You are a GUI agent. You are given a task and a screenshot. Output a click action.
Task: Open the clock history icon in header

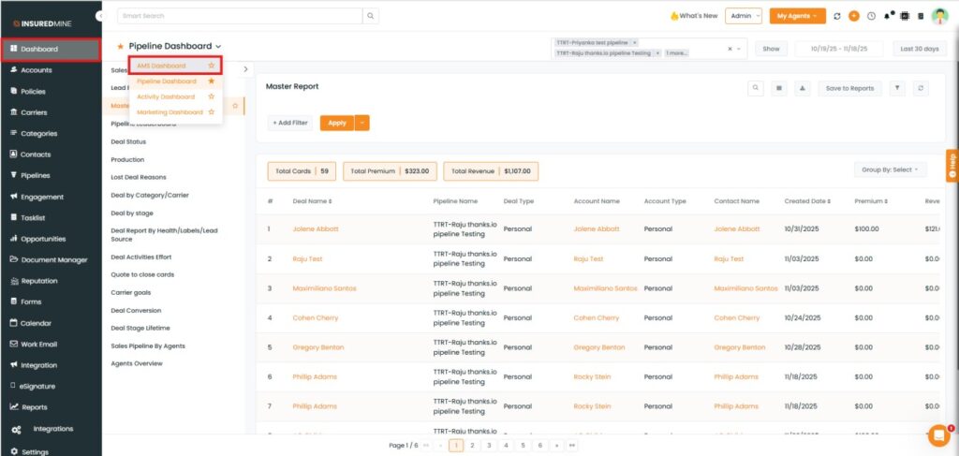(871, 16)
